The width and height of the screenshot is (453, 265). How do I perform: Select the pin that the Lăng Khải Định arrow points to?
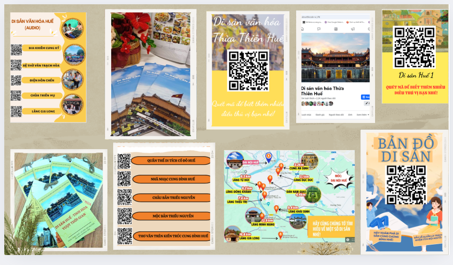[x=276, y=209]
